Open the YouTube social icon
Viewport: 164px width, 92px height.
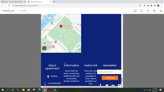coord(119,85)
